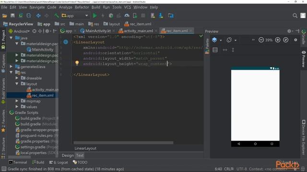
Task: Click Collapse All icon in Project panel
Action: coord(40,31)
